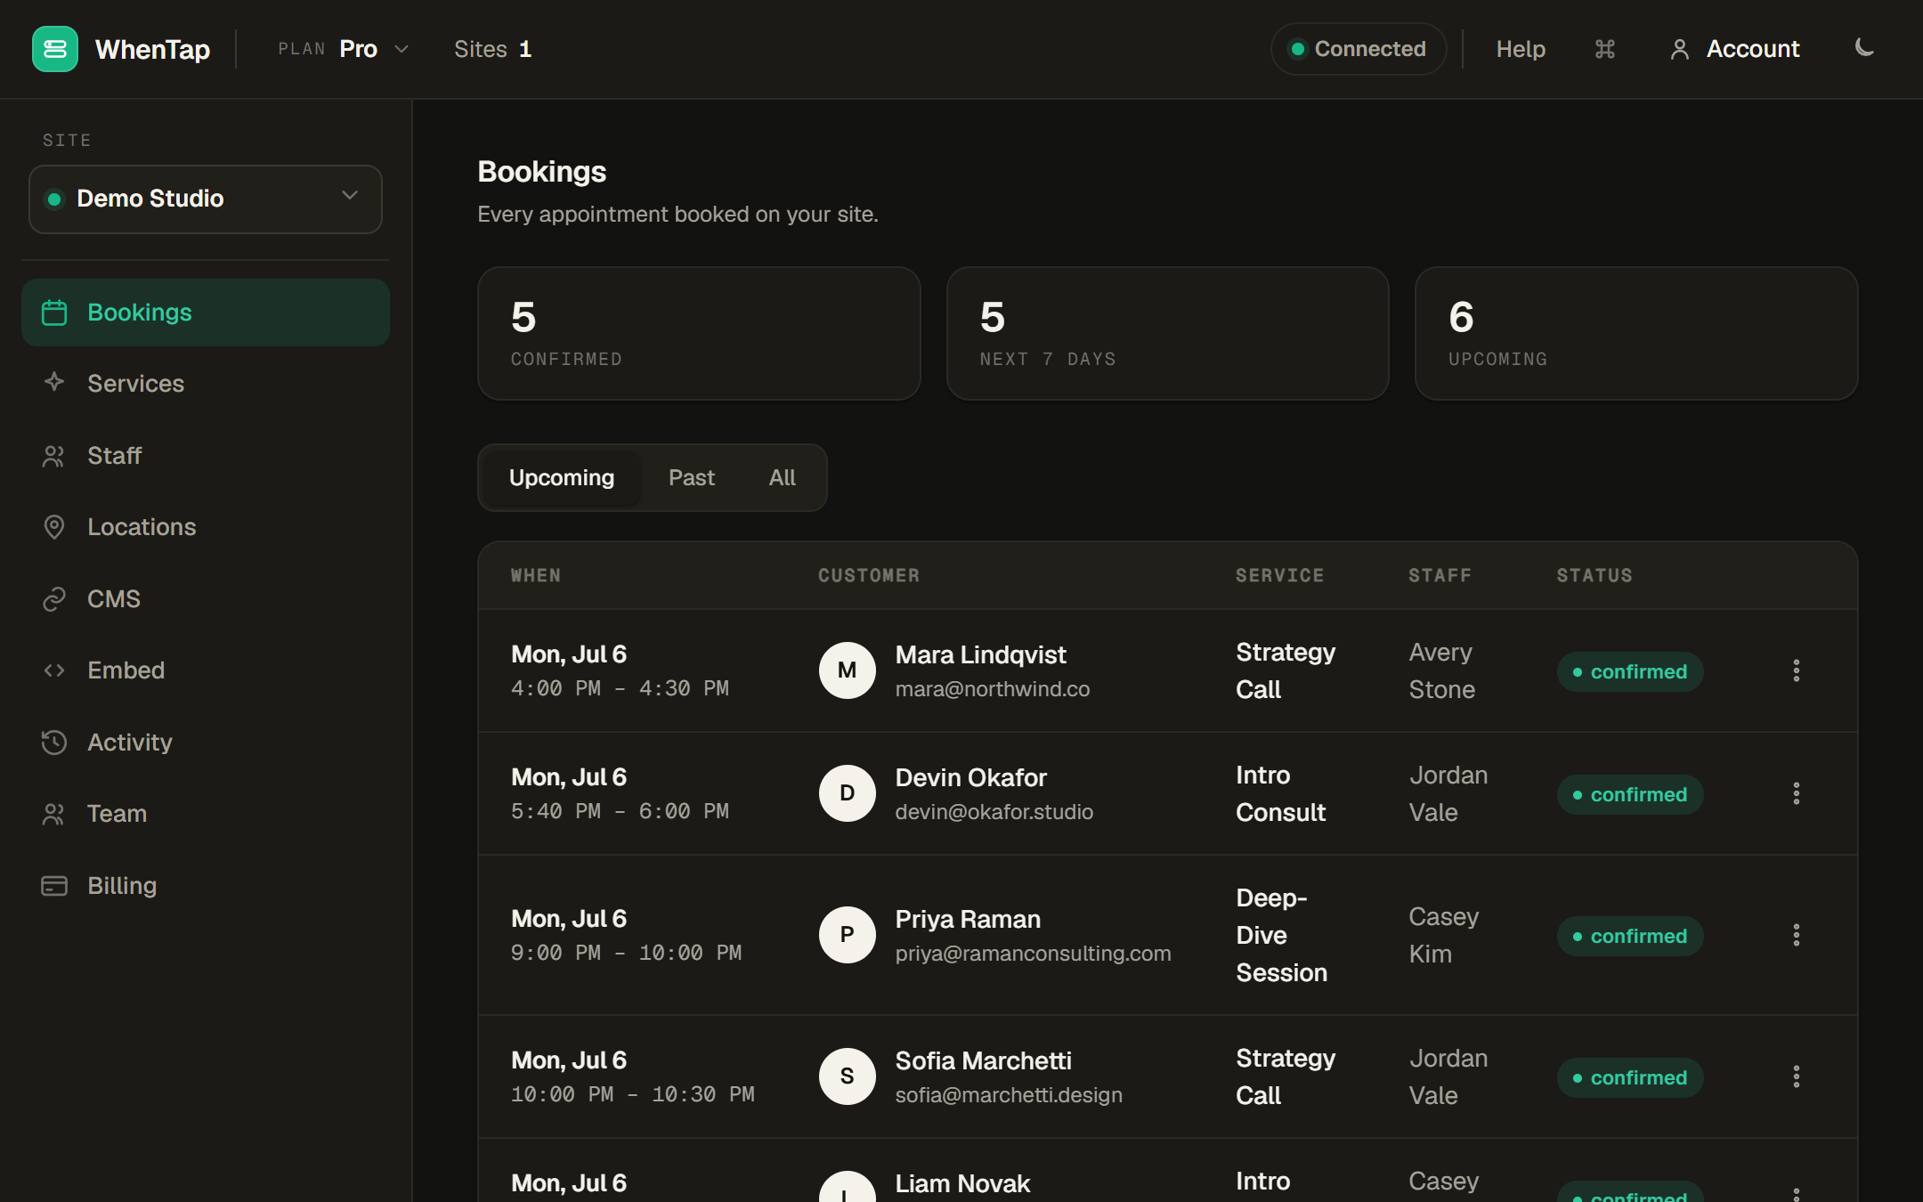1923x1202 pixels.
Task: Click the Help link
Action: point(1521,49)
